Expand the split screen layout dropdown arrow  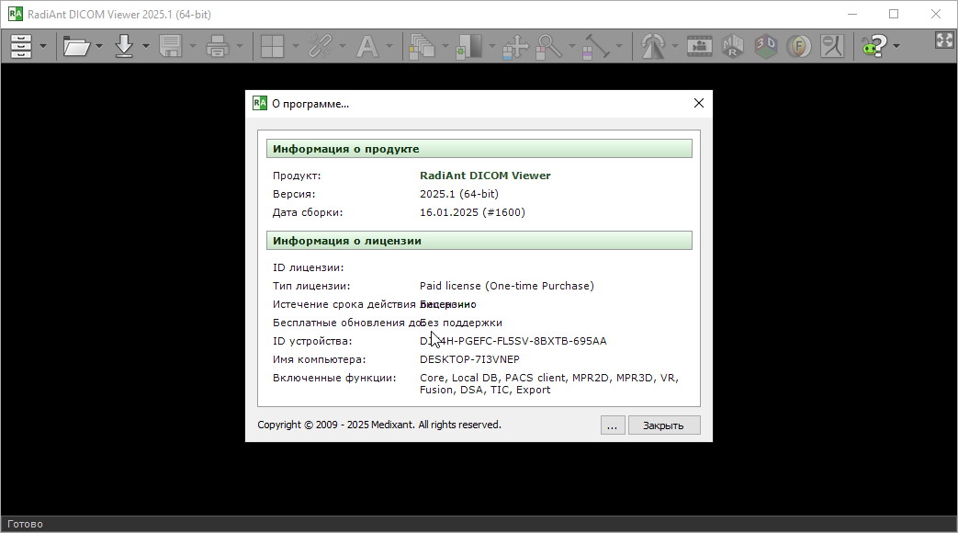click(295, 46)
